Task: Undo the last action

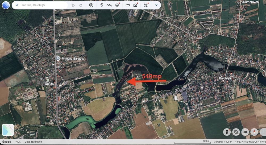Action: click(x=73, y=5)
